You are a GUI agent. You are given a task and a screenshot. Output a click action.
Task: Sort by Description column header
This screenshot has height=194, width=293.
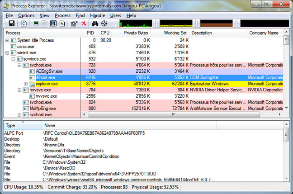tap(218, 33)
